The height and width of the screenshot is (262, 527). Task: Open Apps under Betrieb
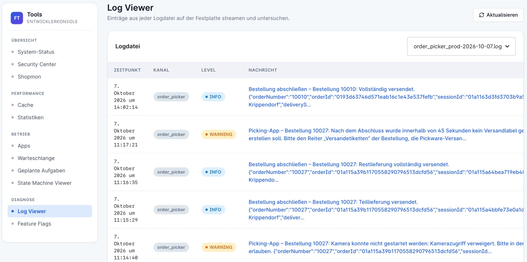click(x=24, y=146)
